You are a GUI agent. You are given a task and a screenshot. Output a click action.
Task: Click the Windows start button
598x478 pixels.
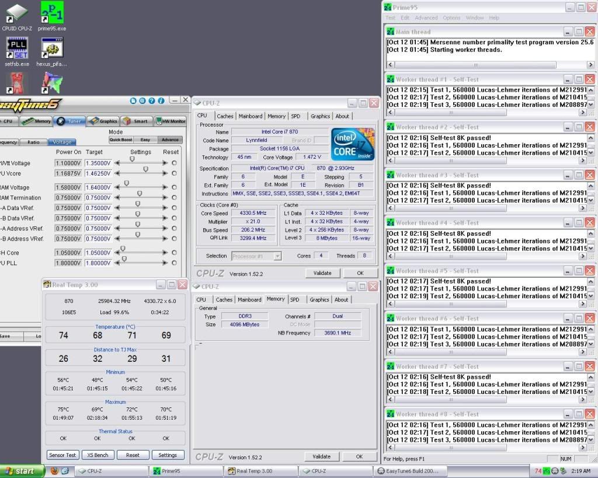point(22,471)
